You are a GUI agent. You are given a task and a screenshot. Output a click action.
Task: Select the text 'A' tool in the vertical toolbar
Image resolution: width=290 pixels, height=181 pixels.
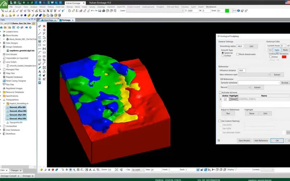point(40,71)
